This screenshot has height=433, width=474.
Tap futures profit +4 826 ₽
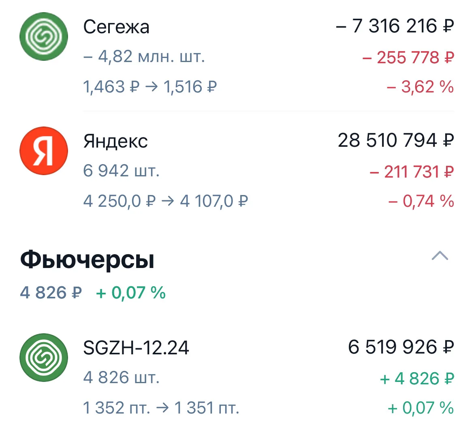[x=417, y=379]
